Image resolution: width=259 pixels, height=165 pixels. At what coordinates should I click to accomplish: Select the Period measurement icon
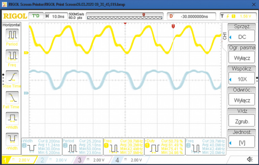click(12, 35)
